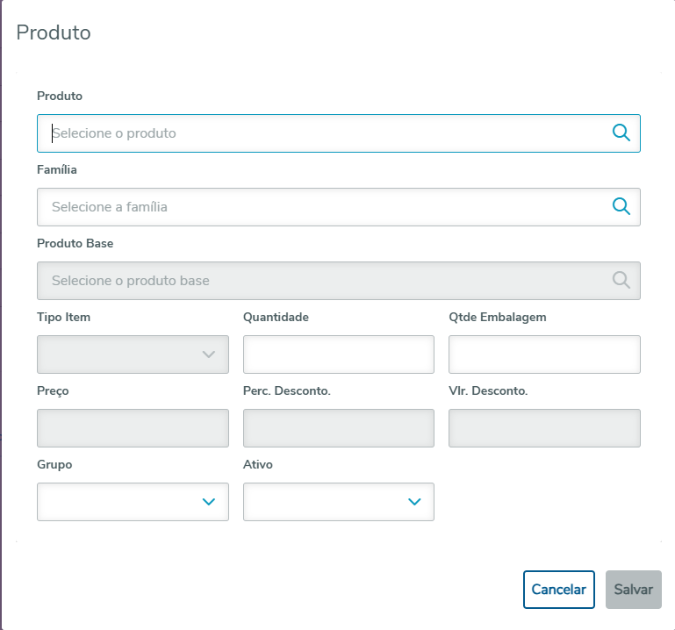Click the Produto dialog title text
This screenshot has width=675, height=630.
pyautogui.click(x=54, y=33)
